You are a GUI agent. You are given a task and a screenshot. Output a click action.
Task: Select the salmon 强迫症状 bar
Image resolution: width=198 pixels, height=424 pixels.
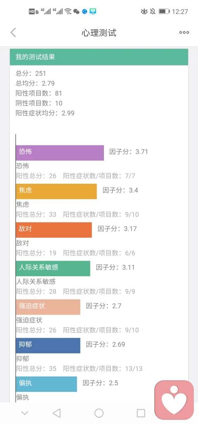(x=48, y=307)
